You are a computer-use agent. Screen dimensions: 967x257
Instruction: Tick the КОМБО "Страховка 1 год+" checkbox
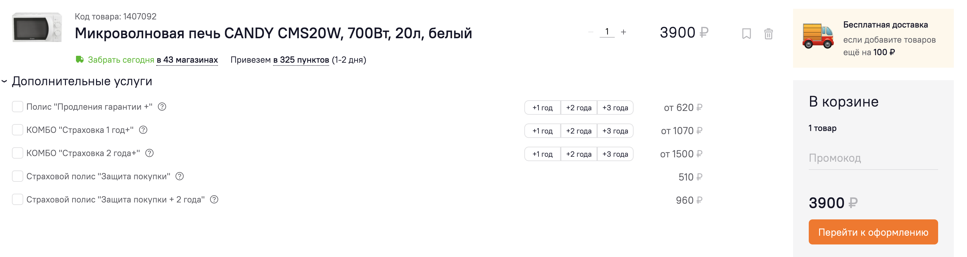coord(18,130)
